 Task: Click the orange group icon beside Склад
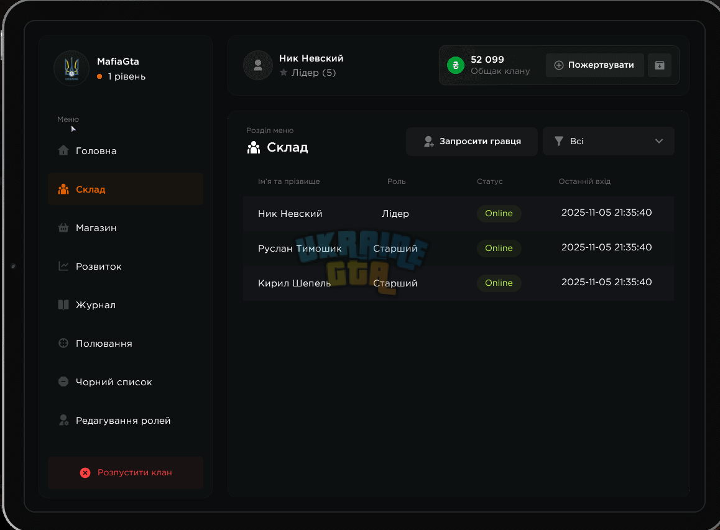point(63,189)
